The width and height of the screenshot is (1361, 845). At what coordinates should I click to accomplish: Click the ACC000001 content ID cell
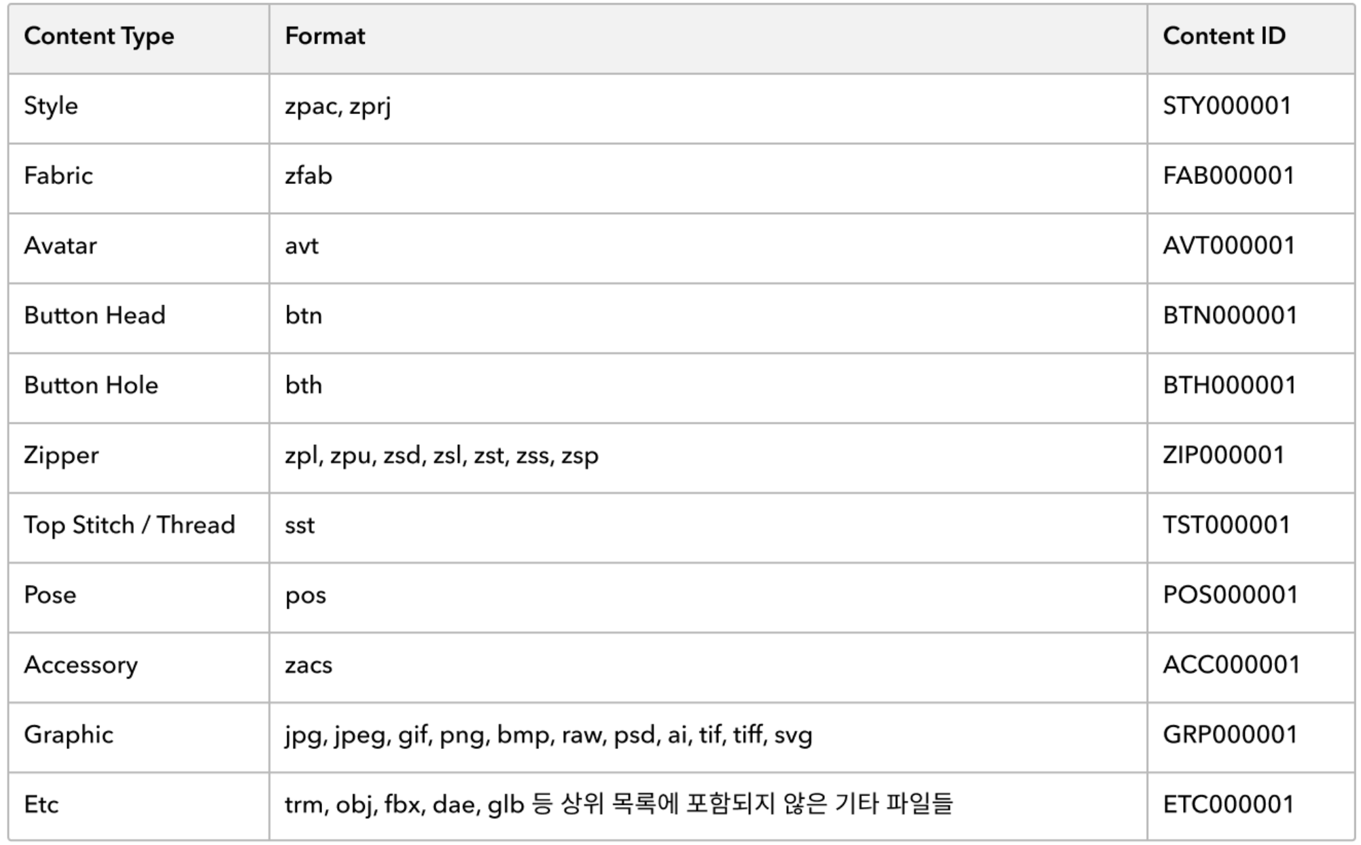1231,665
